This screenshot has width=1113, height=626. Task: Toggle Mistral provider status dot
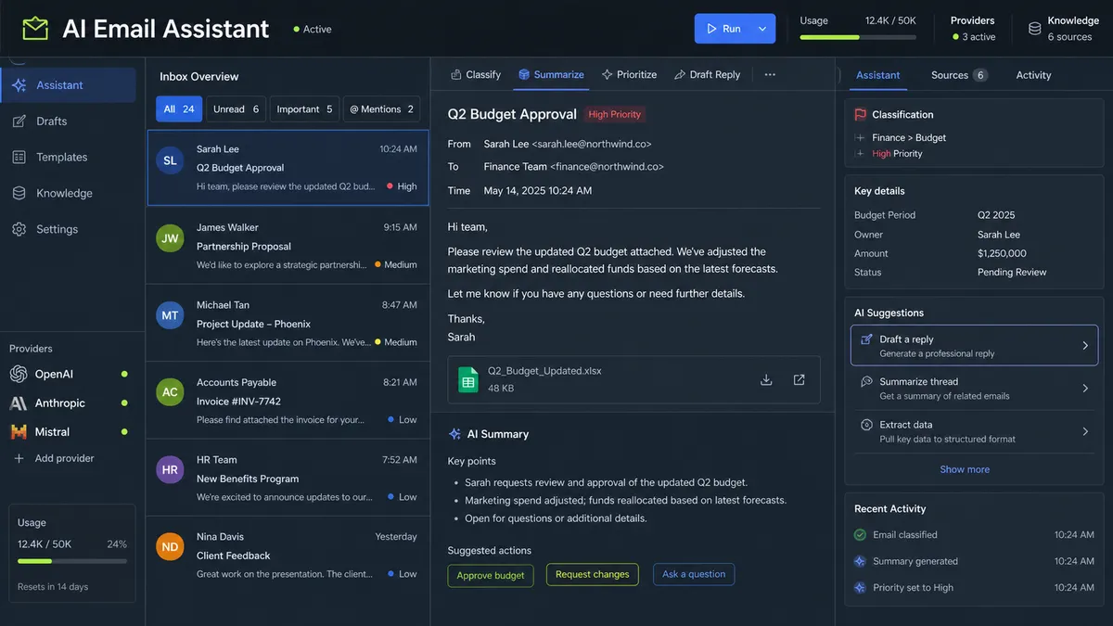pos(124,432)
